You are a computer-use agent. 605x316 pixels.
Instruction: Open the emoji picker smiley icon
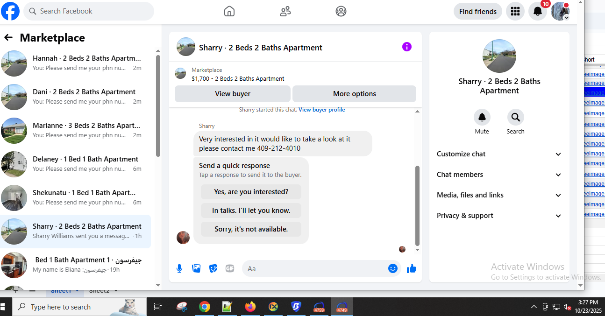click(393, 268)
